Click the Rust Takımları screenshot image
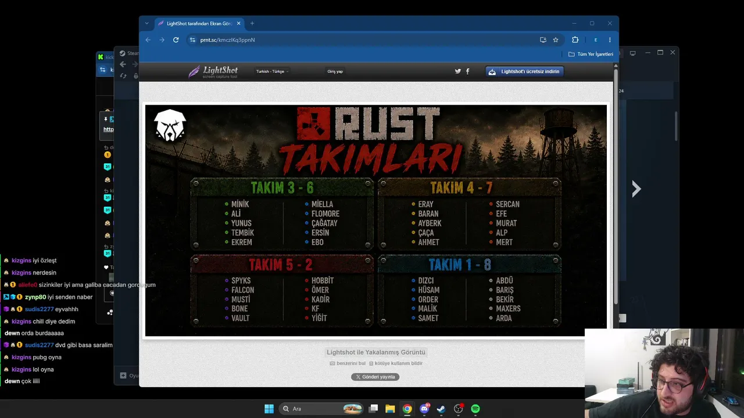Image resolution: width=744 pixels, height=418 pixels. point(375,221)
